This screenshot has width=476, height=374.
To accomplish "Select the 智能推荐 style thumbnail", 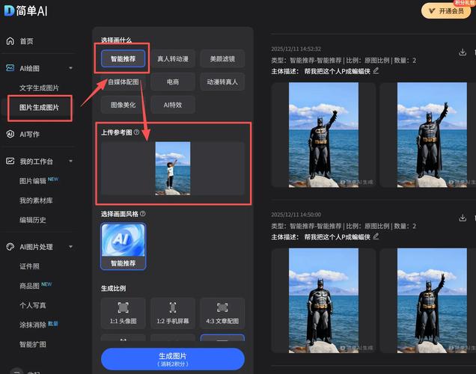I will tap(123, 246).
